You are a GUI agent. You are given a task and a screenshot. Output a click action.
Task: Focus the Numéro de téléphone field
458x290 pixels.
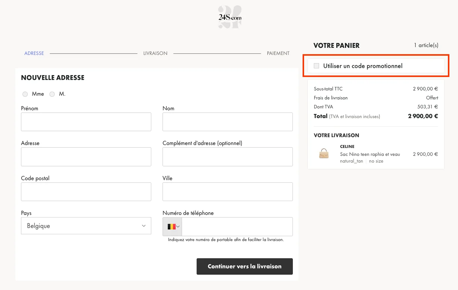tap(237, 226)
